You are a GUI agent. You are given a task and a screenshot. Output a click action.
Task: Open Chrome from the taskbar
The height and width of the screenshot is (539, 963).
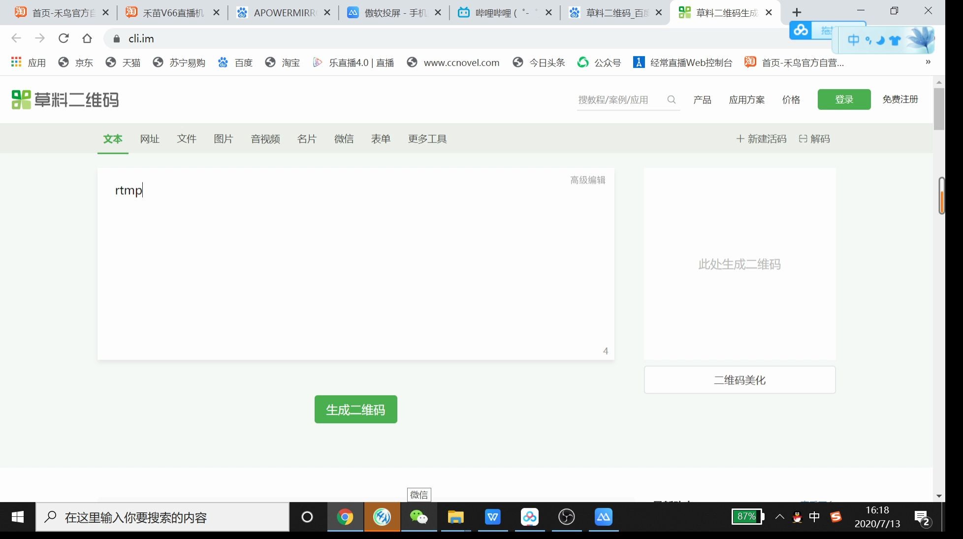click(x=345, y=517)
